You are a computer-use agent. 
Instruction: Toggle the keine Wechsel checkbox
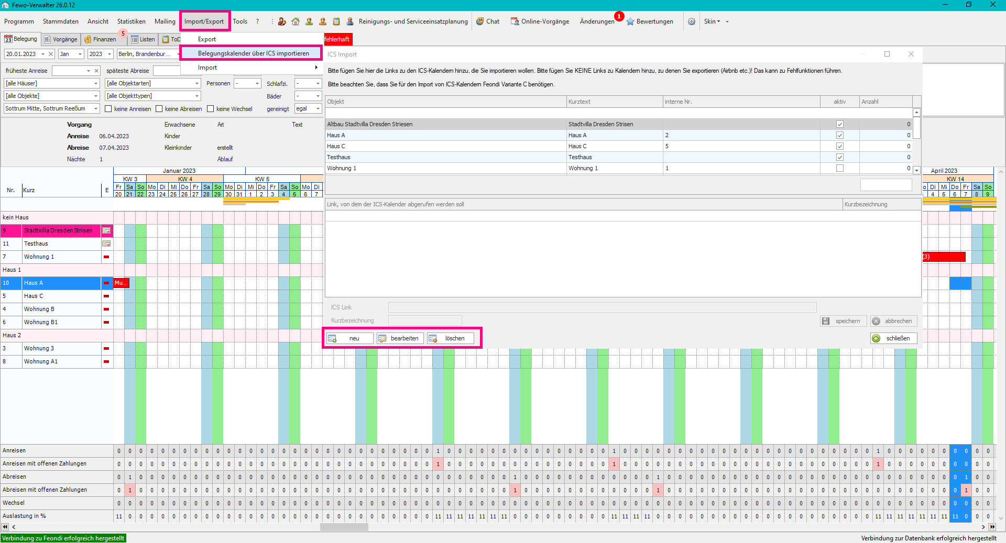click(211, 109)
